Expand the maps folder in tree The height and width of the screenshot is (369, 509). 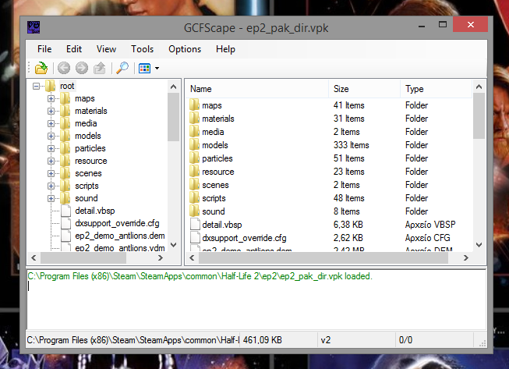point(51,98)
